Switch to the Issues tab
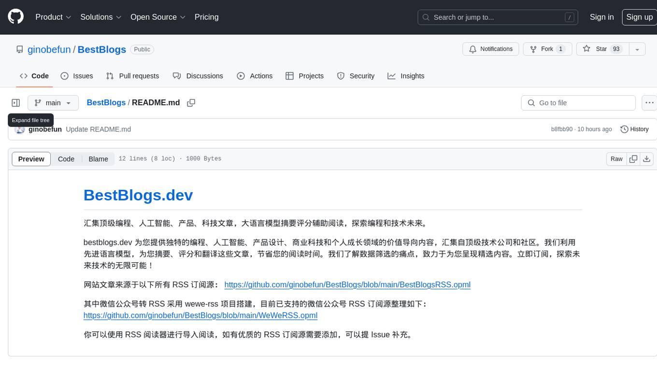Viewport: 657px width, 369px height. click(x=77, y=76)
